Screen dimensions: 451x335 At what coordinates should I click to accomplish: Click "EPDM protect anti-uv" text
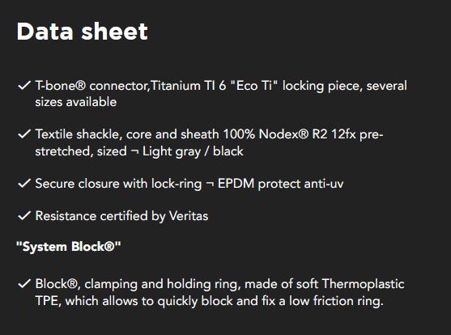click(x=280, y=184)
